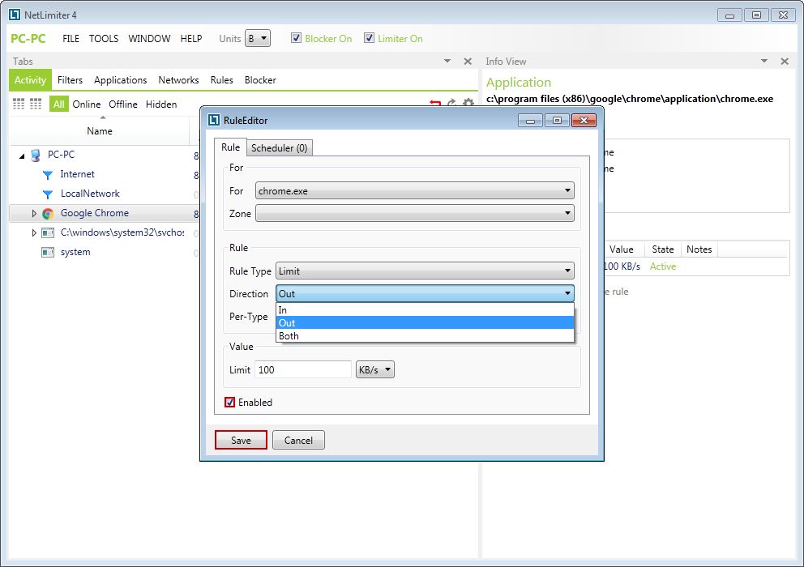Show All activity filter
Image resolution: width=804 pixels, height=567 pixels.
click(59, 104)
